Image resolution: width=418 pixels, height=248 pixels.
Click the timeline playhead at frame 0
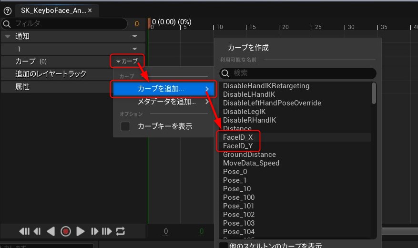pos(149,24)
